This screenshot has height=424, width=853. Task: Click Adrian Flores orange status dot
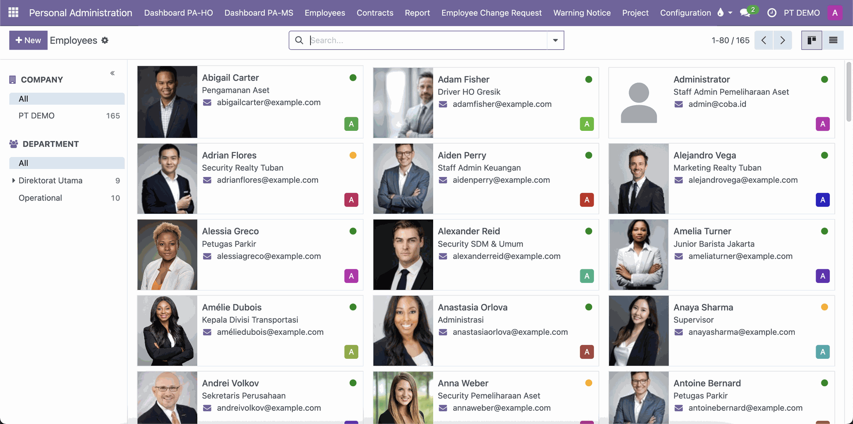353,155
